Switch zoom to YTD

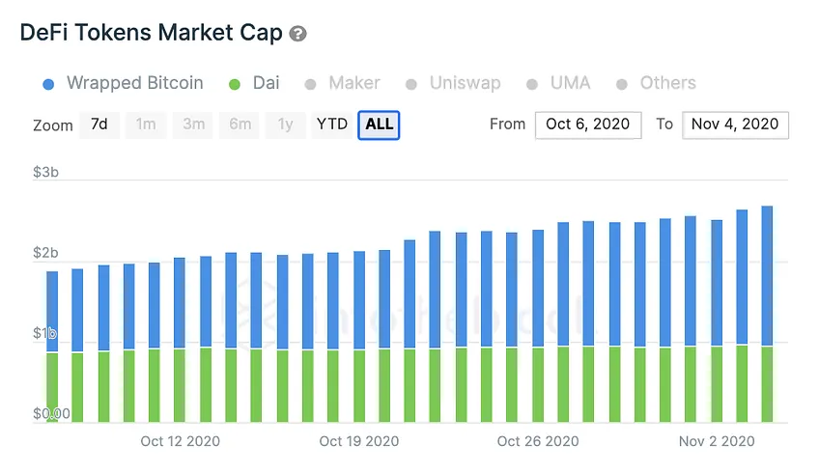pyautogui.click(x=331, y=125)
